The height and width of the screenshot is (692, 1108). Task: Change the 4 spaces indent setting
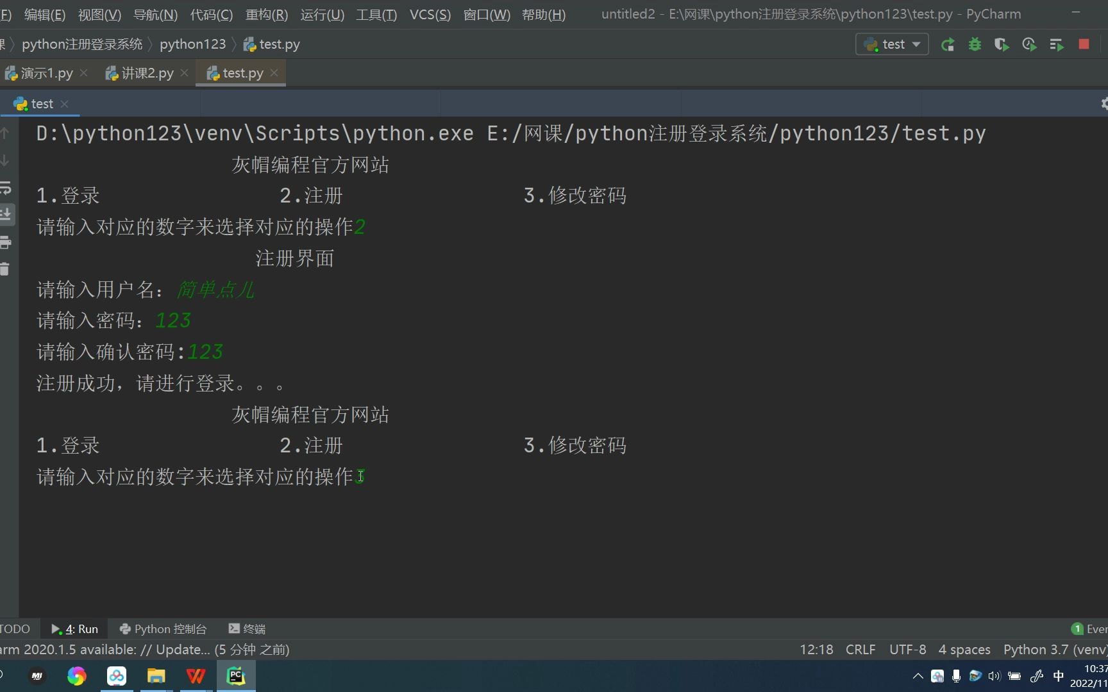964,650
